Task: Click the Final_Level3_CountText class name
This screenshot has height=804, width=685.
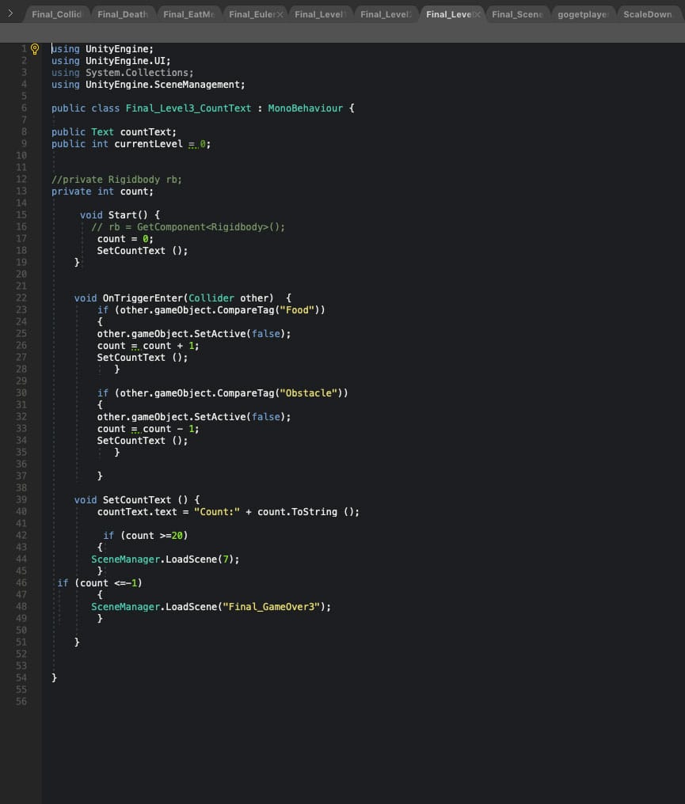Action: coord(188,108)
